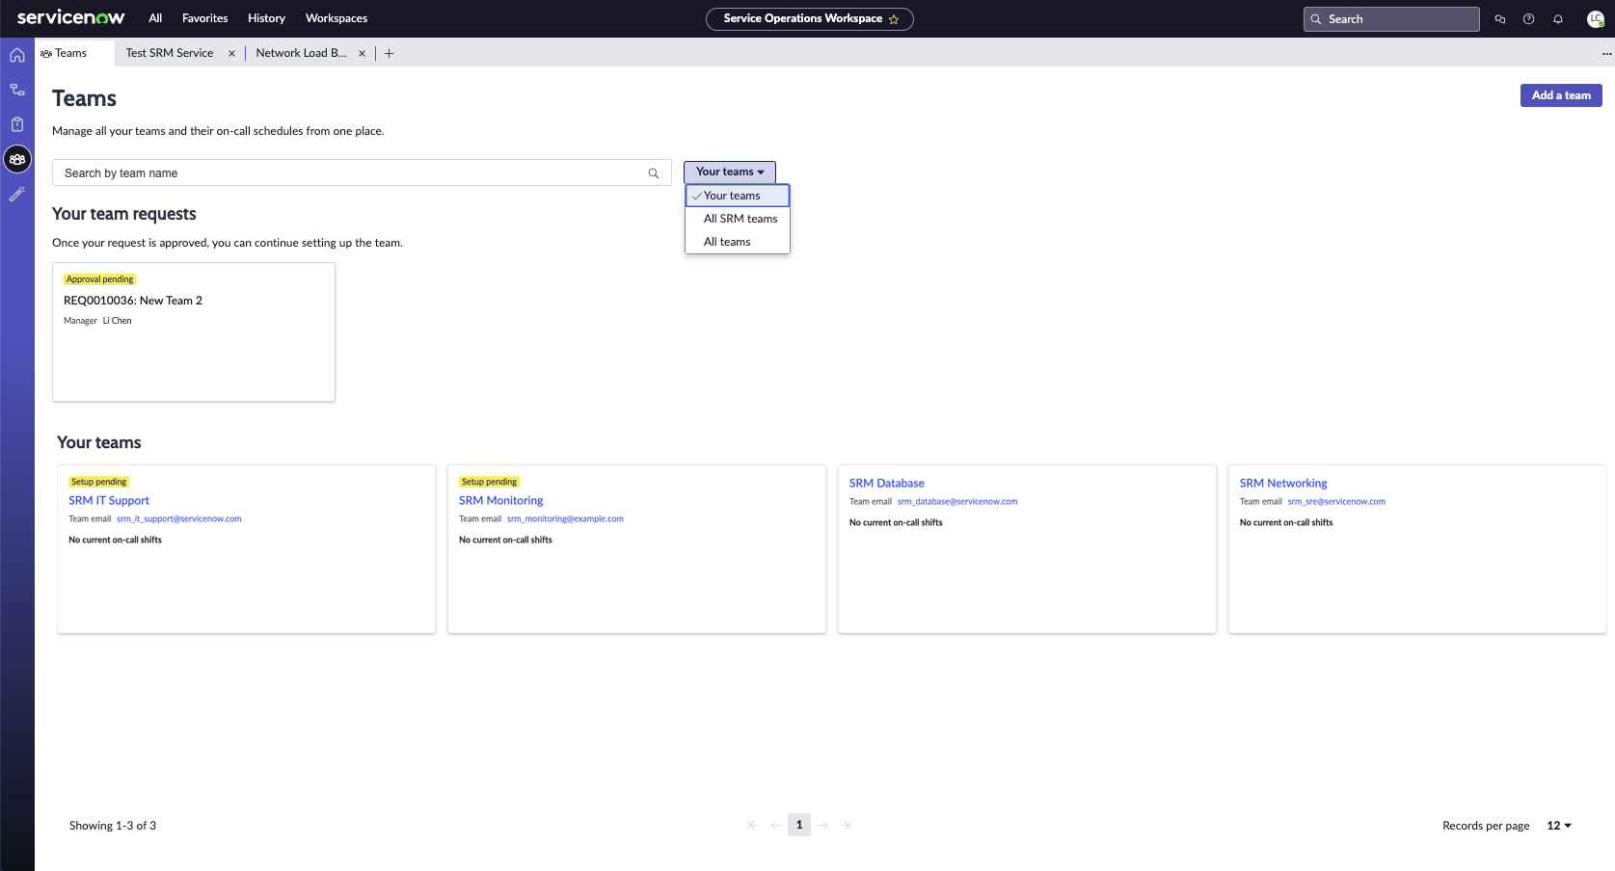Open the SRM Networking team
The image size is (1615, 871).
1283,484
